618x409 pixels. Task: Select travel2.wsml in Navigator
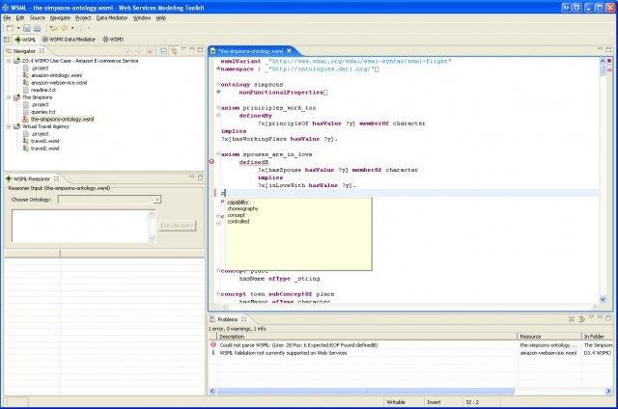[45, 149]
